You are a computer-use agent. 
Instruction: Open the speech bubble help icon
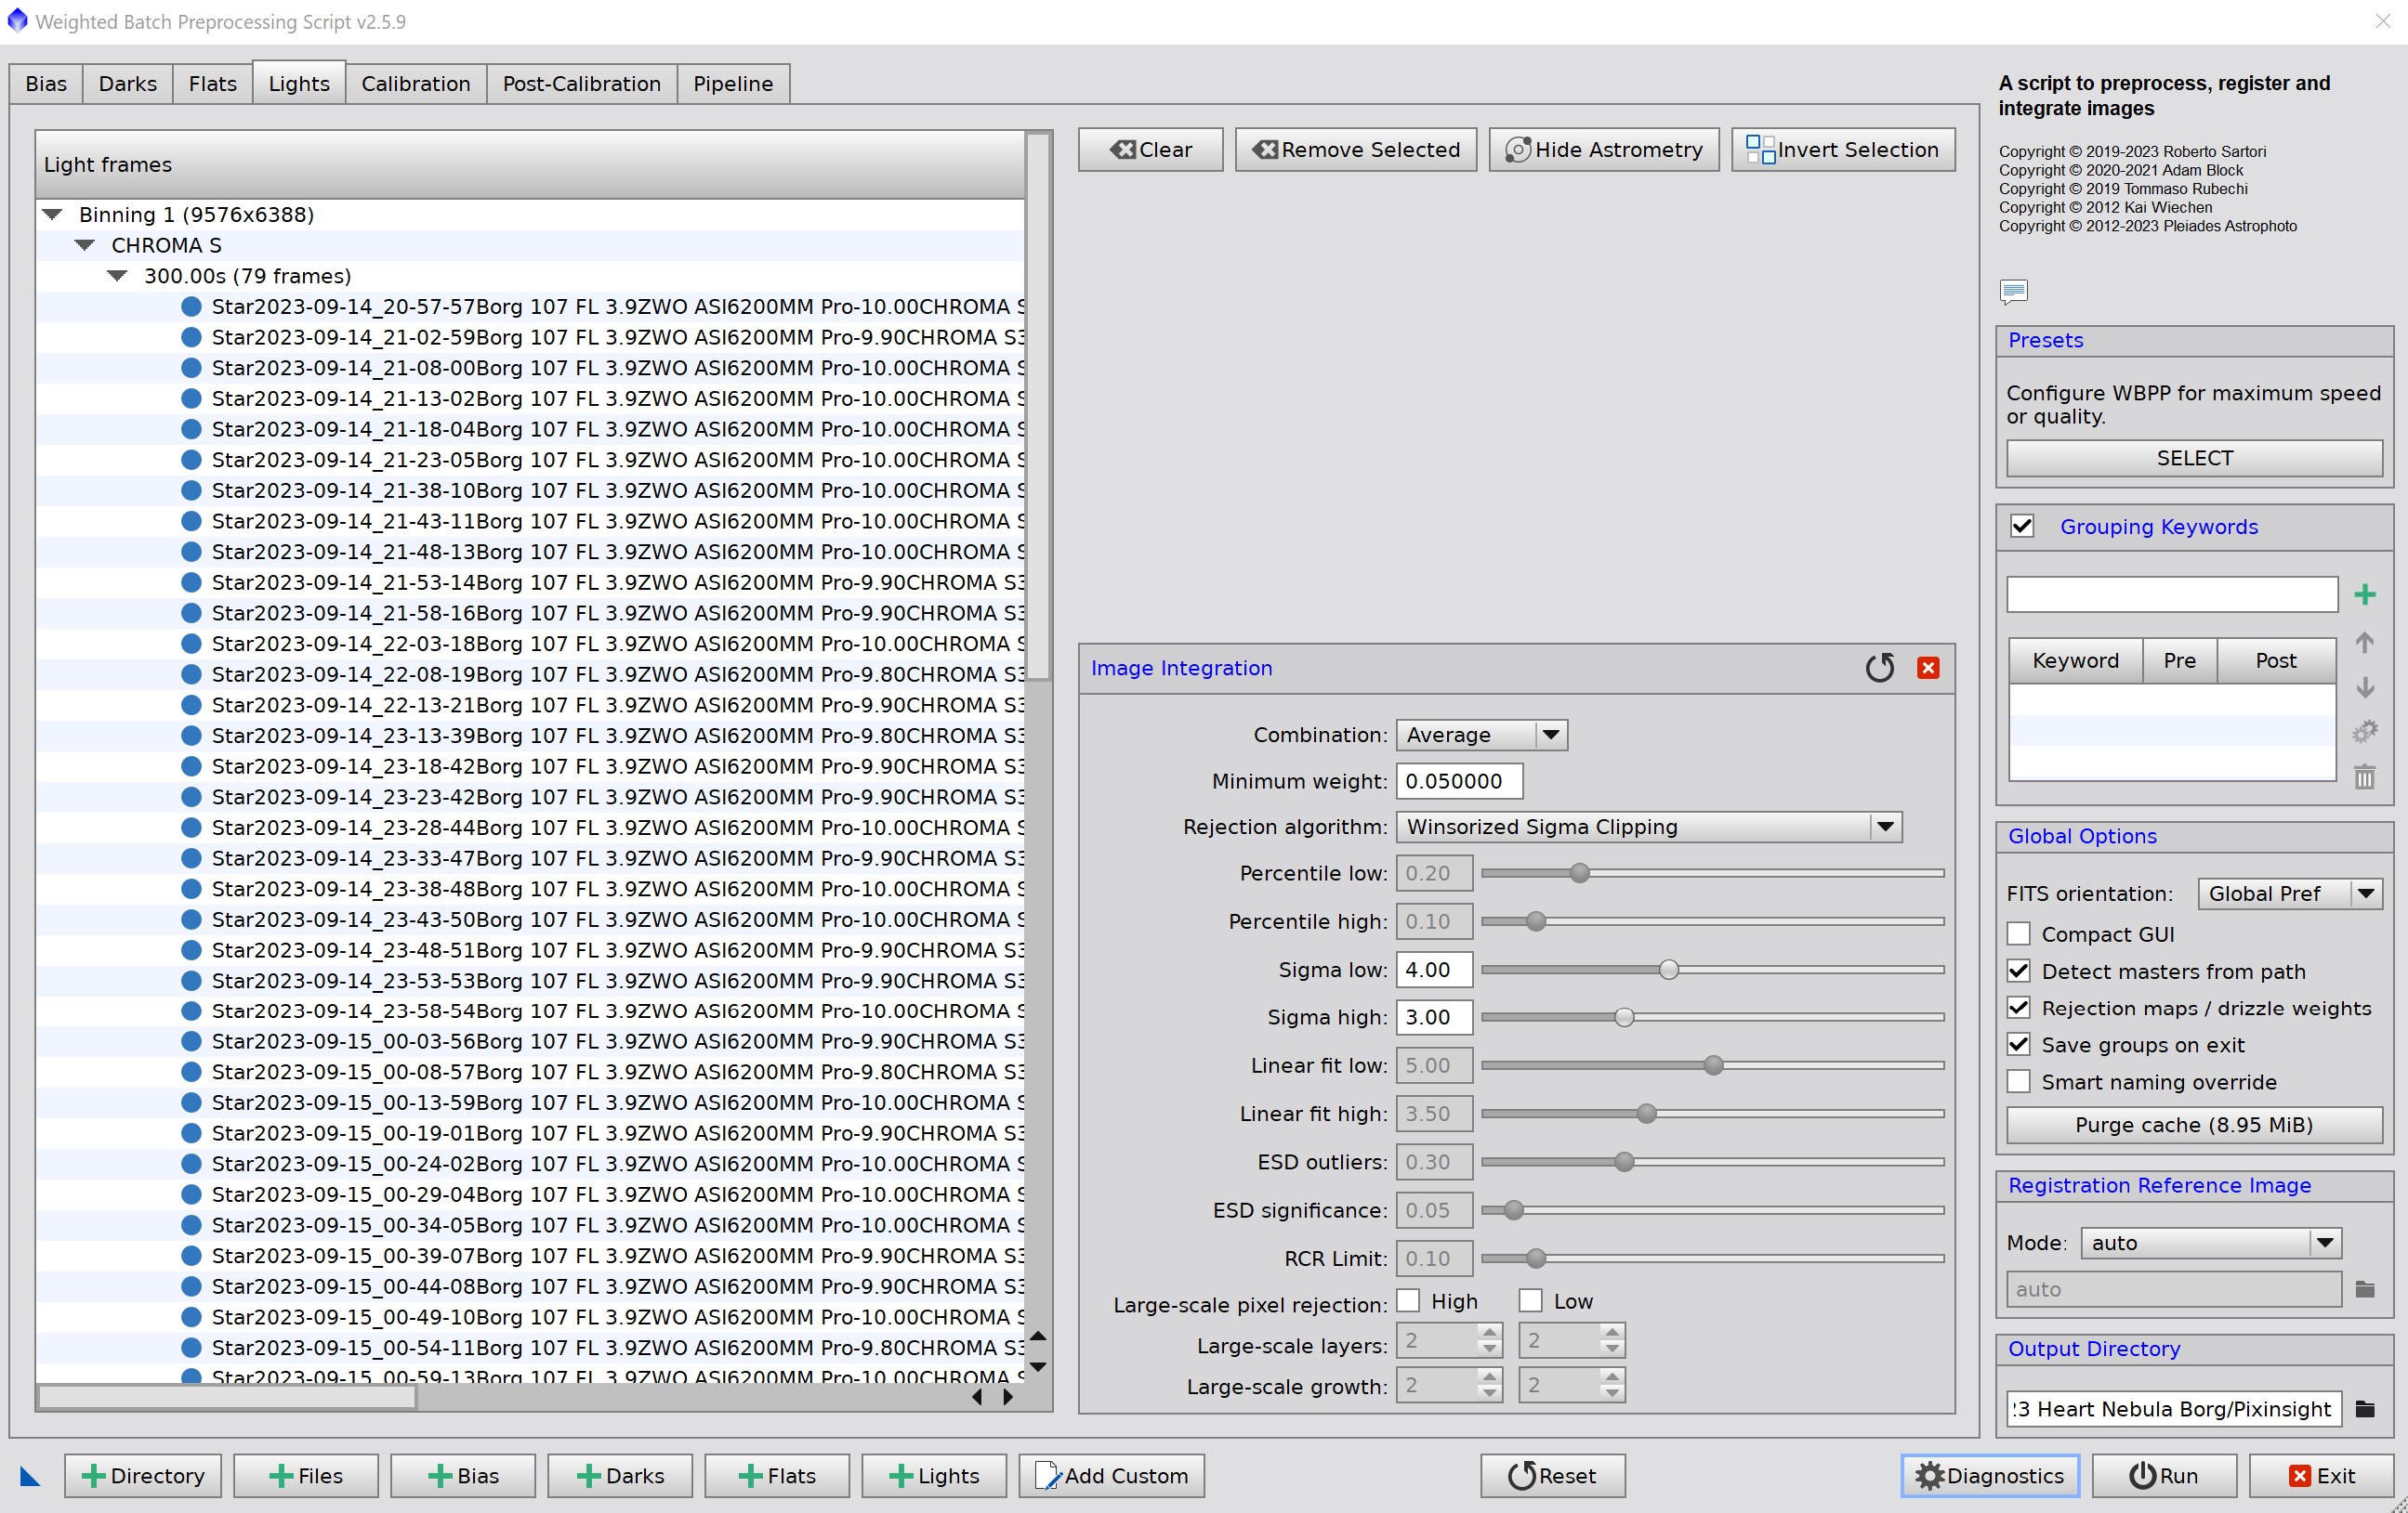pos(2013,291)
